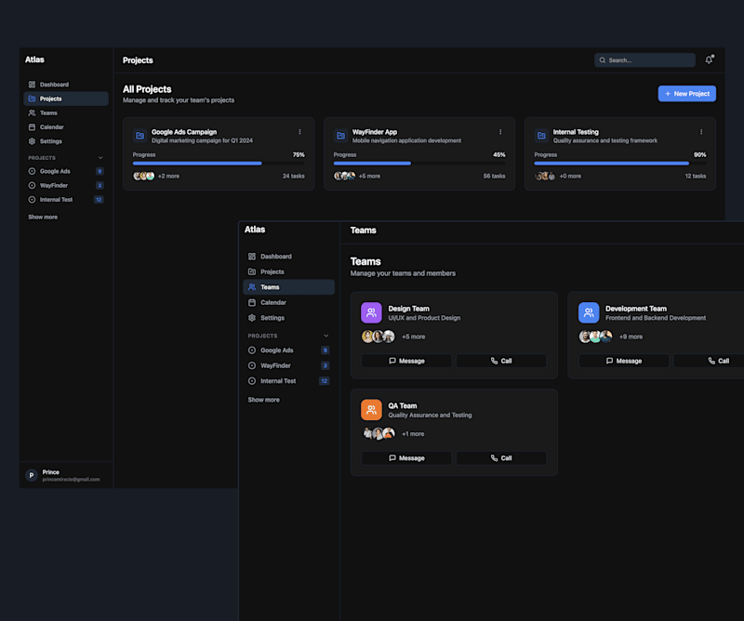Click the search magnifier icon in Projects header
The image size is (744, 621).
coord(602,60)
